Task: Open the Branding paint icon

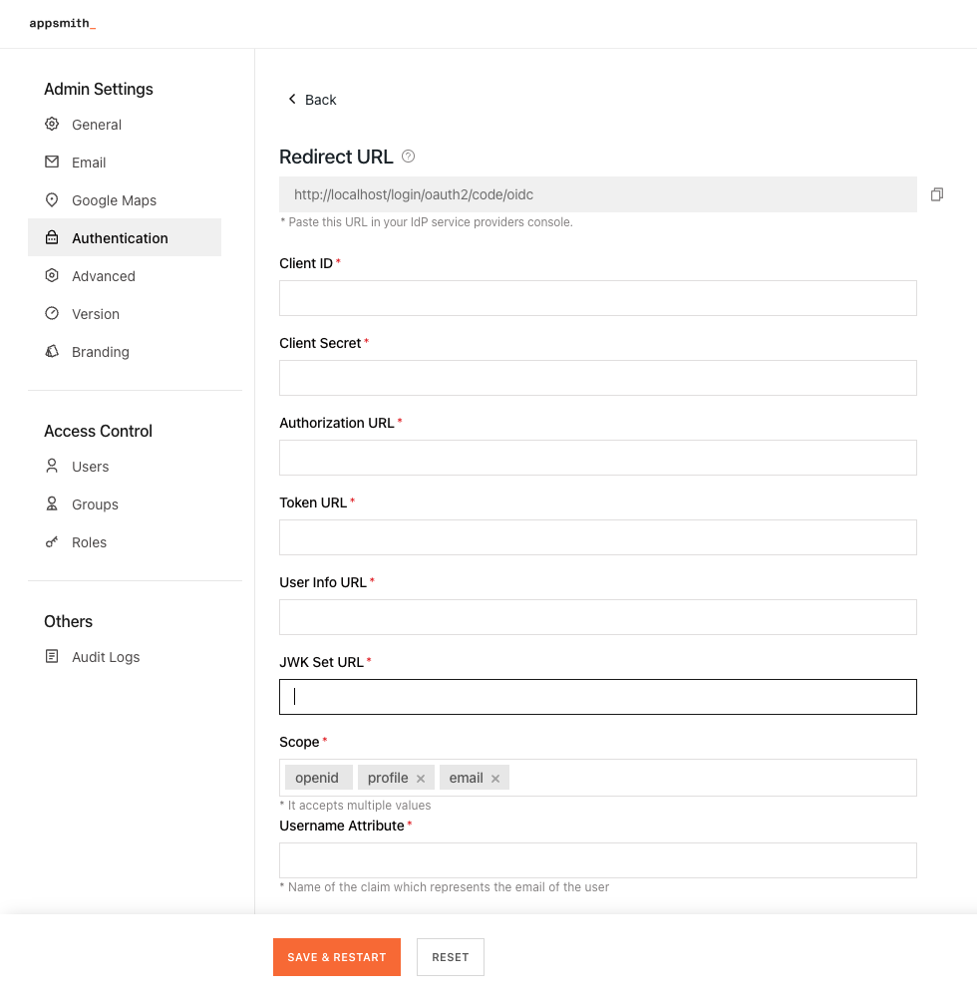Action: [x=52, y=351]
